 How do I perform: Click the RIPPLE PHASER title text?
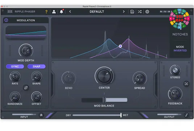tap(25, 12)
